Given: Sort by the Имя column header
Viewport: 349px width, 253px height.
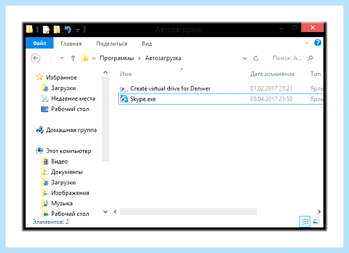Looking at the screenshot, I should 126,74.
